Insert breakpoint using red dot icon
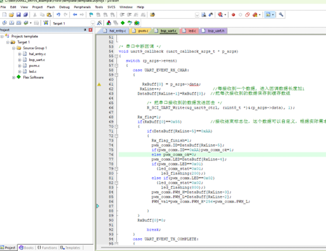 coord(233,15)
